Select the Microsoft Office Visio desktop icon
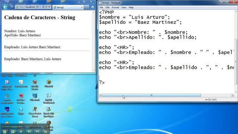 point(7,85)
